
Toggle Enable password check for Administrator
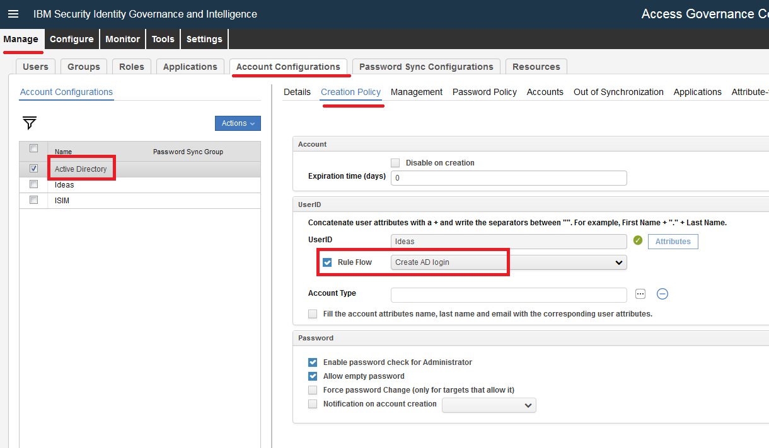click(x=313, y=362)
